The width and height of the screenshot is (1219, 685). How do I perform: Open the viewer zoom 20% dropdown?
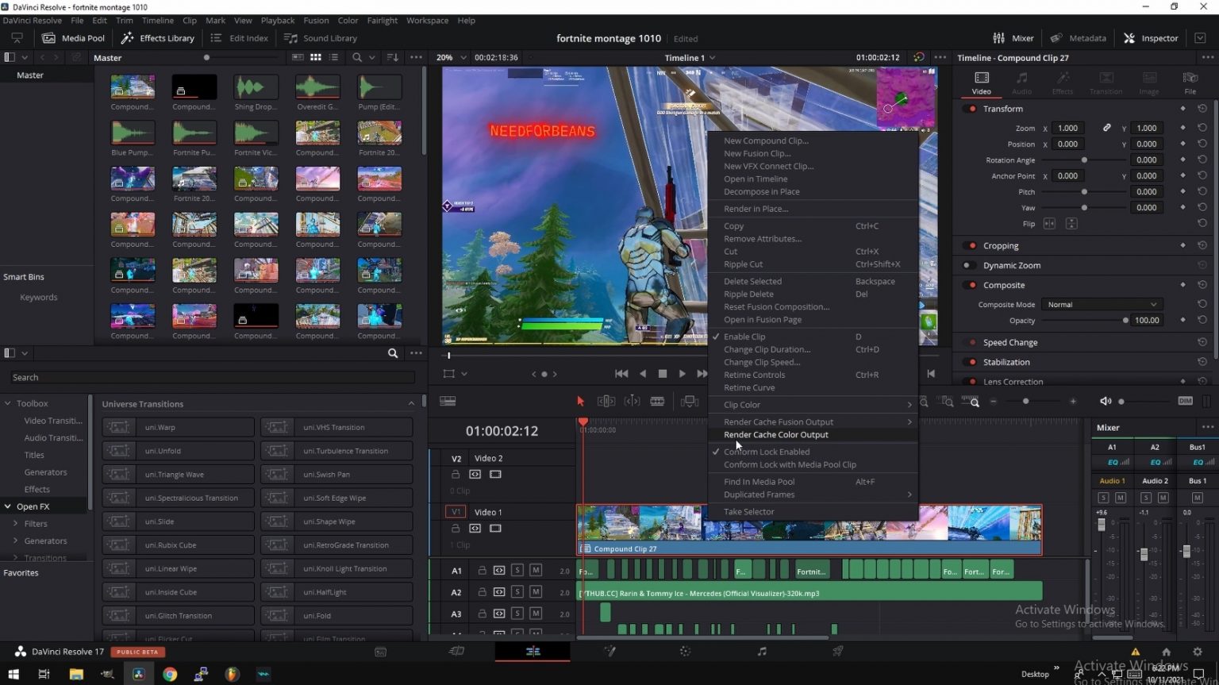tap(448, 58)
